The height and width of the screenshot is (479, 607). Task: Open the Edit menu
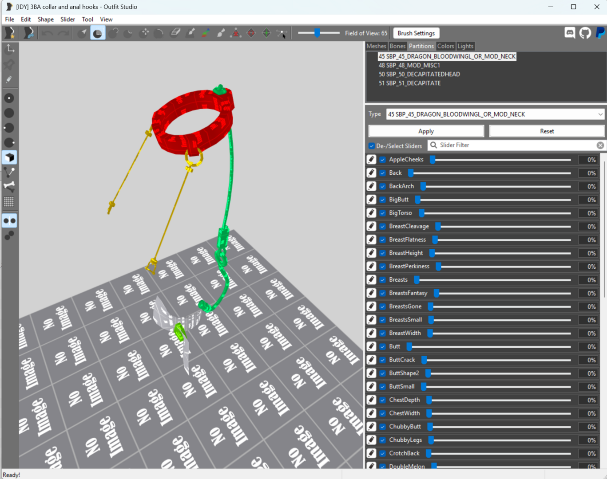pyautogui.click(x=26, y=20)
